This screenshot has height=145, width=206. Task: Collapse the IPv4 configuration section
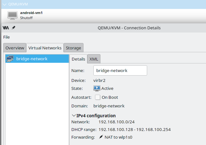[x=74, y=116]
